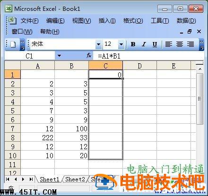
Task: Go to first sheet navigation arrow
Action: coord(8,179)
